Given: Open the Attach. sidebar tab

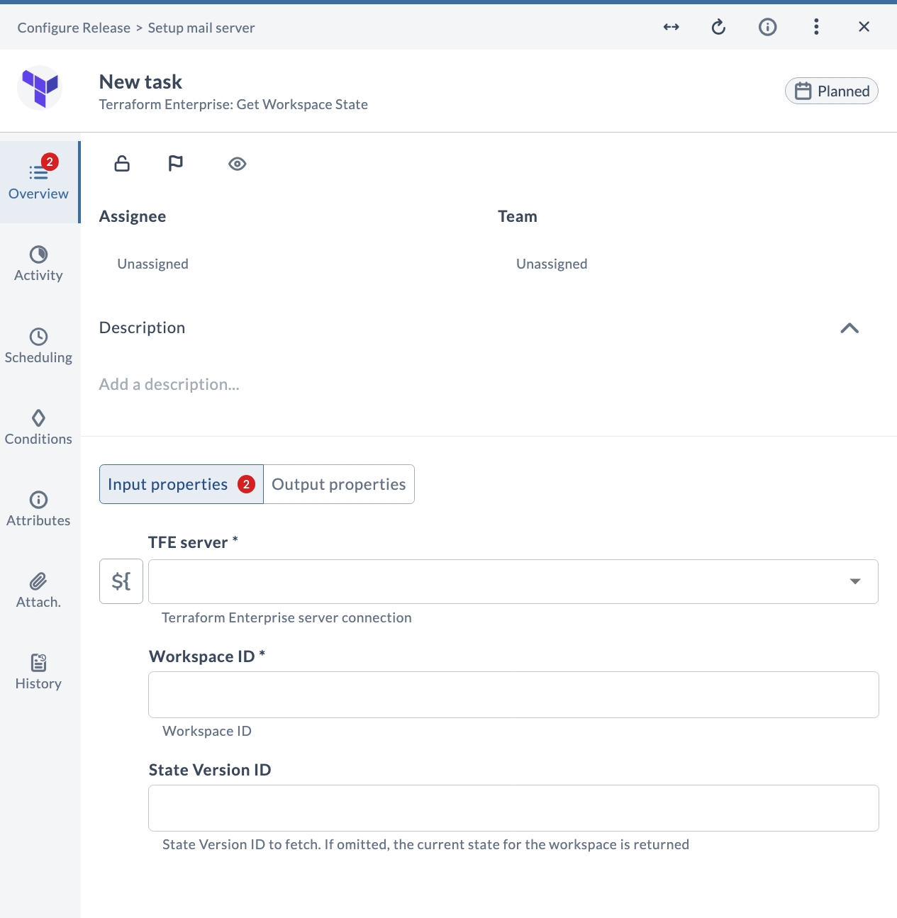Looking at the screenshot, I should pyautogui.click(x=39, y=590).
